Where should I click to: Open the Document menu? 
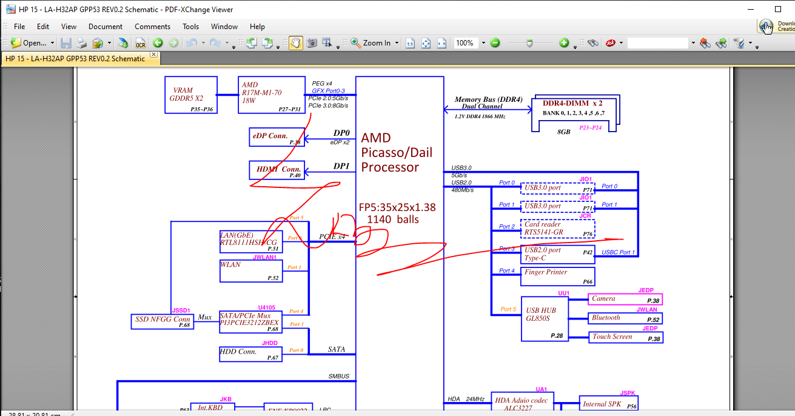click(106, 27)
